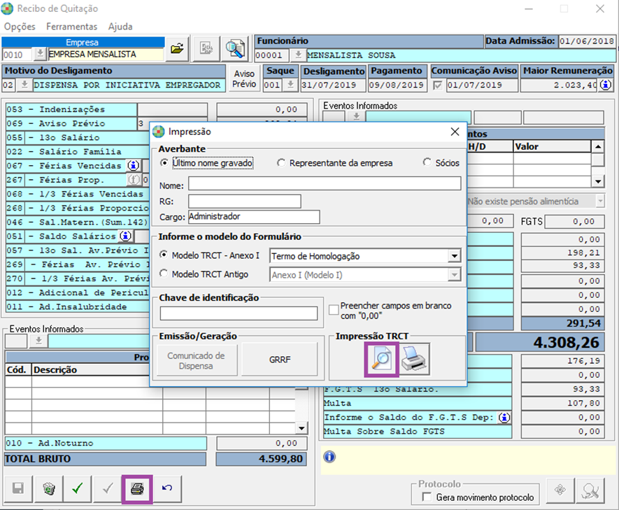Click the Data Admissão field 01/06/2018

(587, 41)
